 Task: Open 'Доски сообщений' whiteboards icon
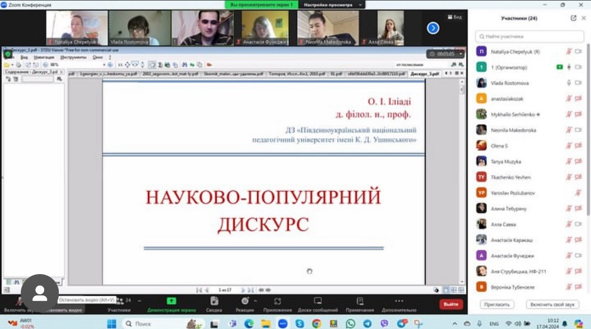click(318, 301)
